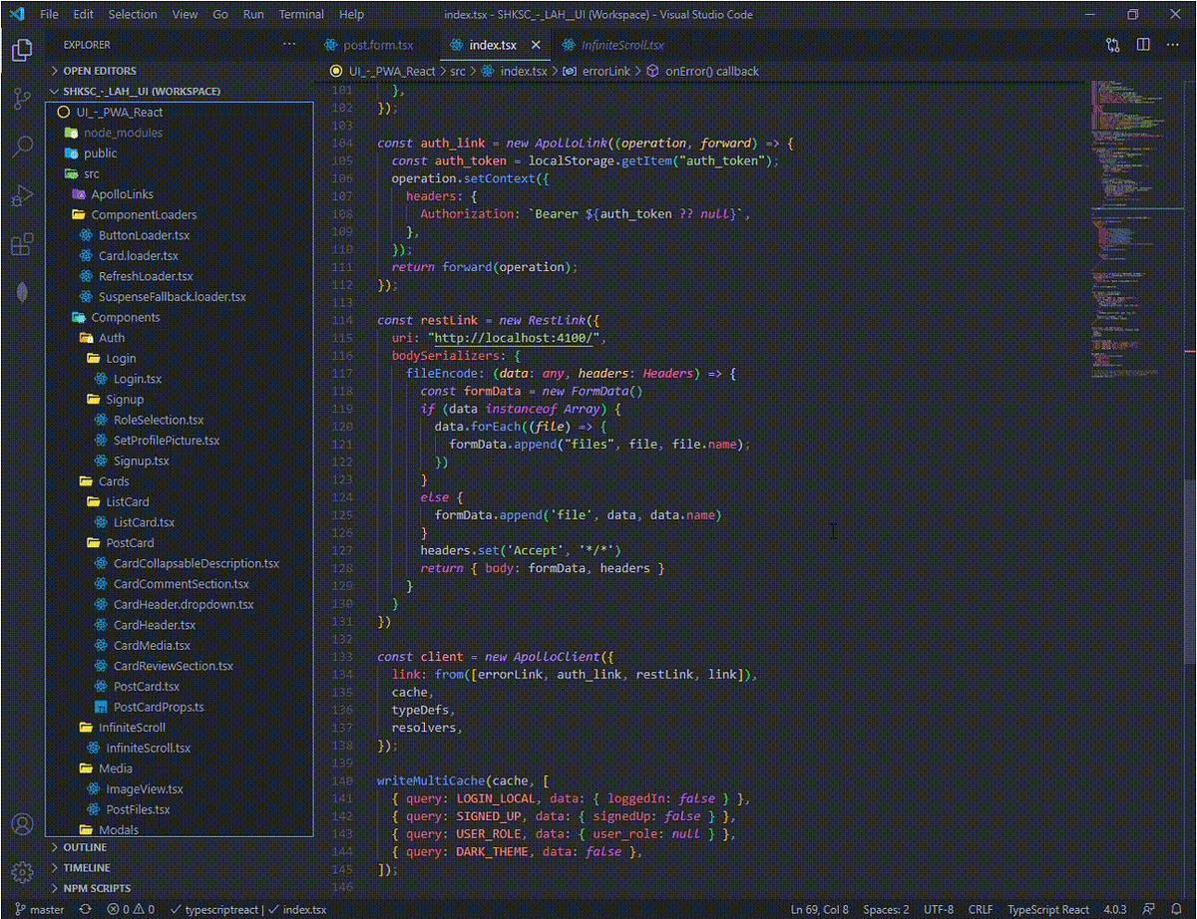Open the Terminal menu

click(301, 15)
